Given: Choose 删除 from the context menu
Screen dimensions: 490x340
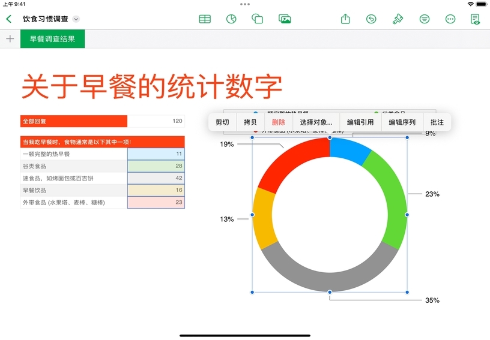Looking at the screenshot, I should [x=279, y=122].
